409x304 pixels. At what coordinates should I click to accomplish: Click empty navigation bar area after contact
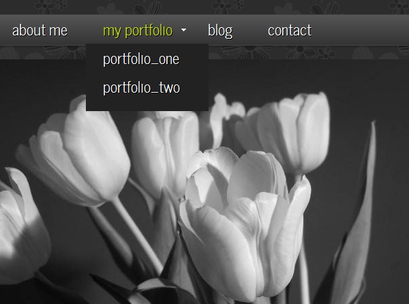point(360,30)
